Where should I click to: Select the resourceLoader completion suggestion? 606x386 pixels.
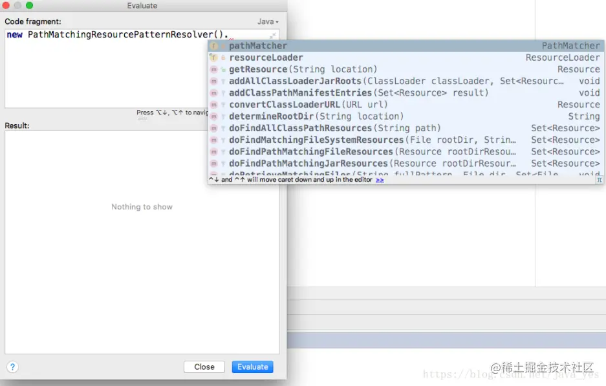406,58
